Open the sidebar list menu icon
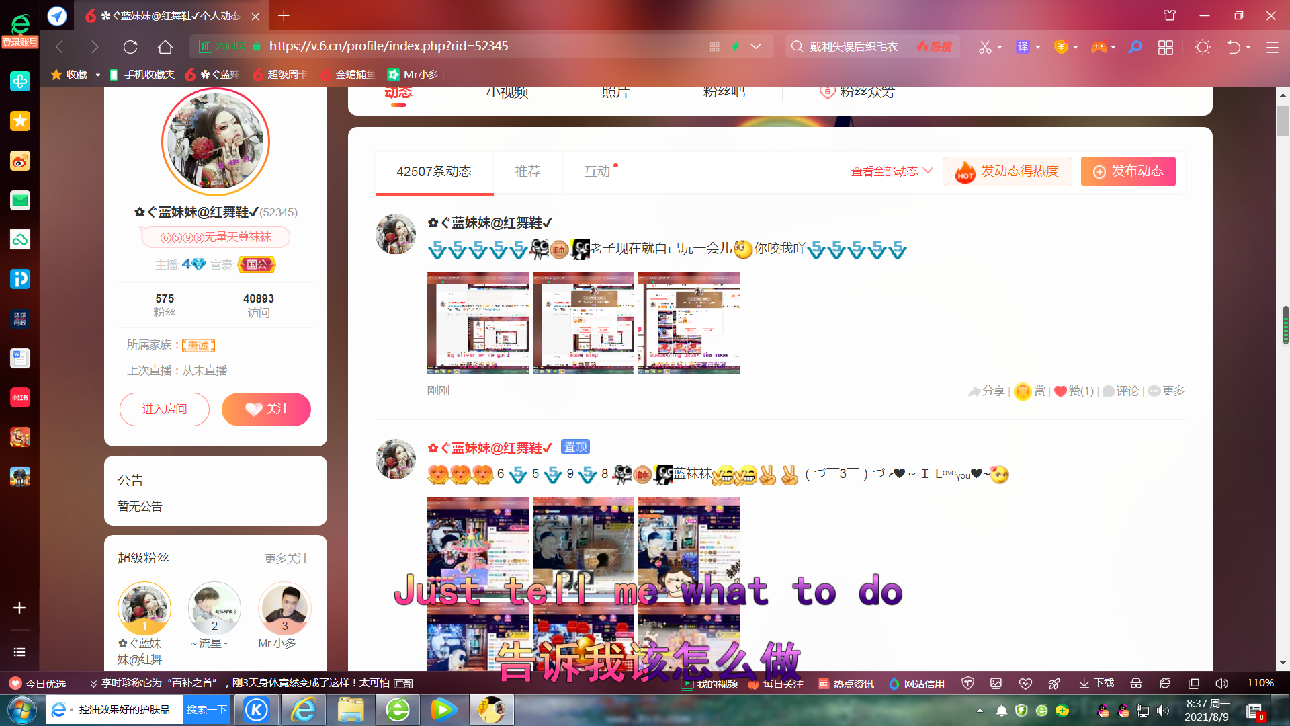 click(19, 652)
